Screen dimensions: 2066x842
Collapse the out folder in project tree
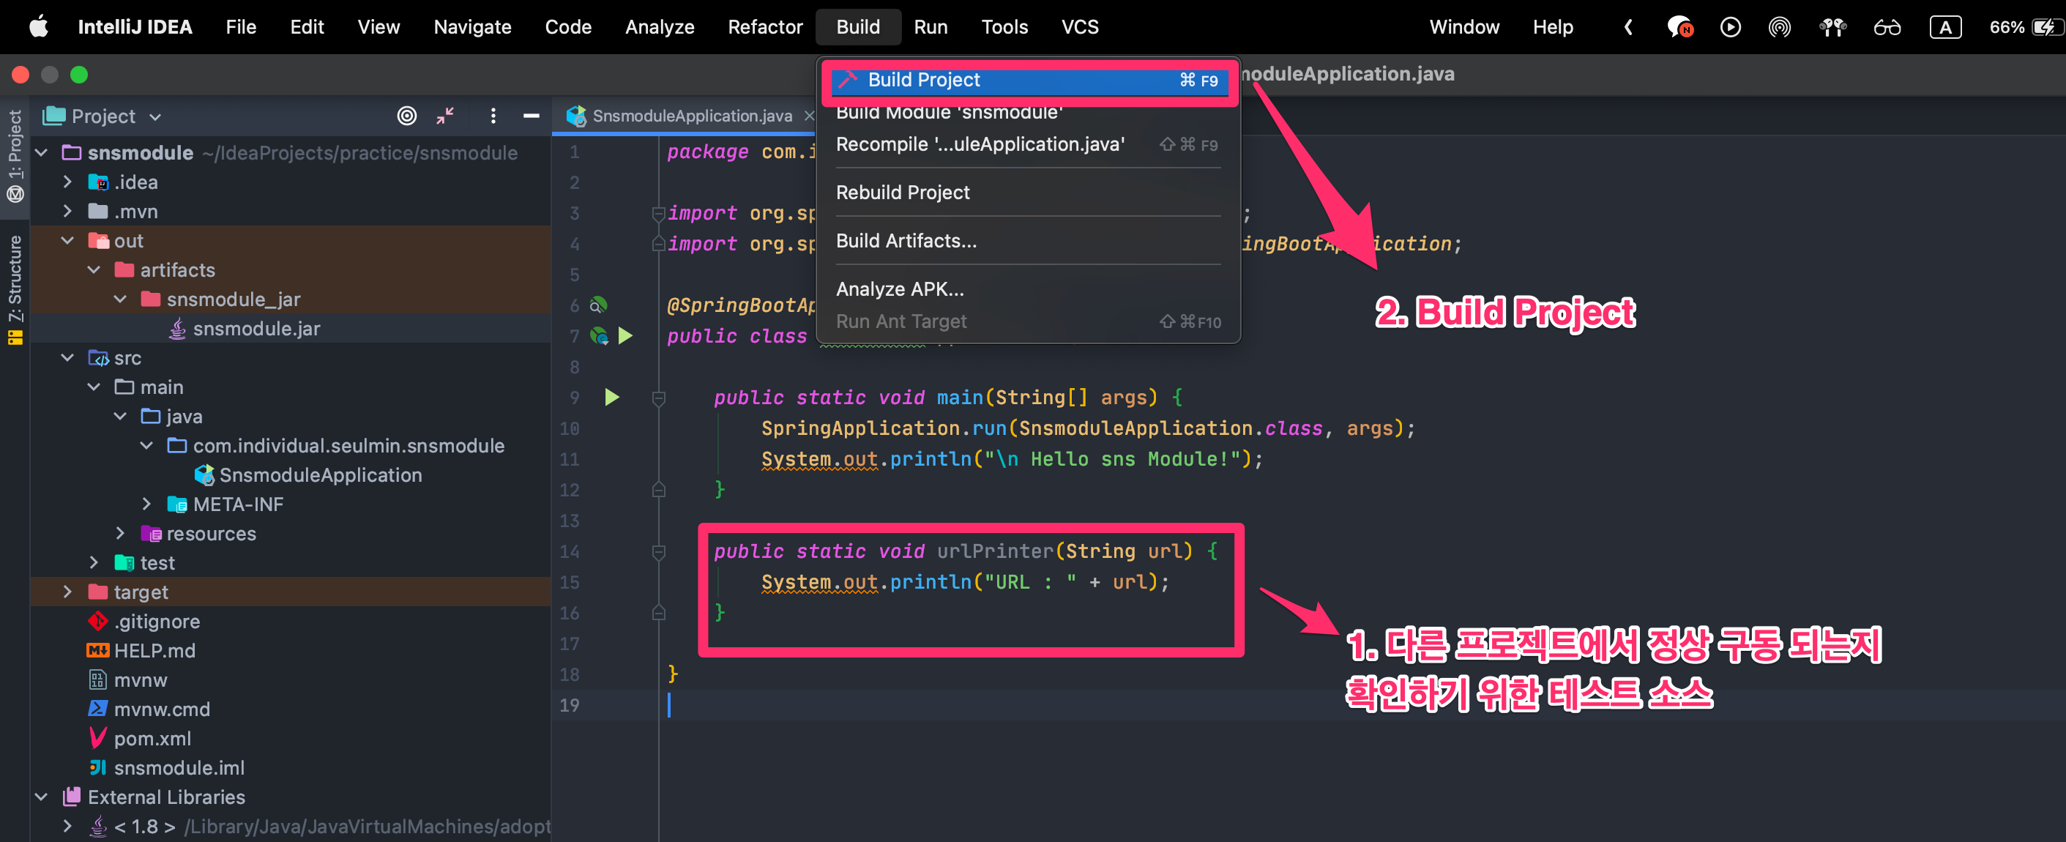point(67,241)
